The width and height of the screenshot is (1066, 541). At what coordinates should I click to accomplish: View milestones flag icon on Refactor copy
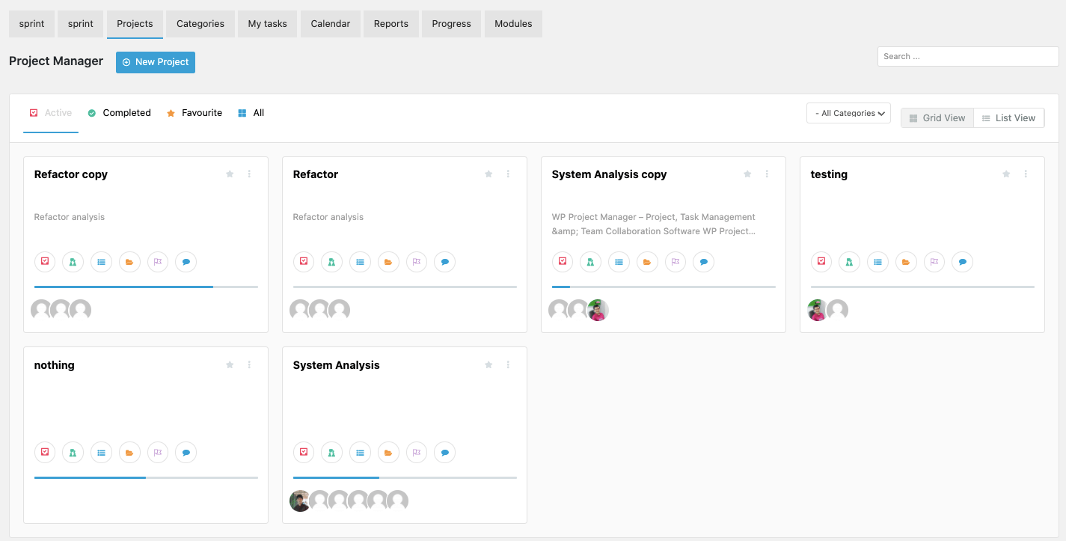point(158,261)
